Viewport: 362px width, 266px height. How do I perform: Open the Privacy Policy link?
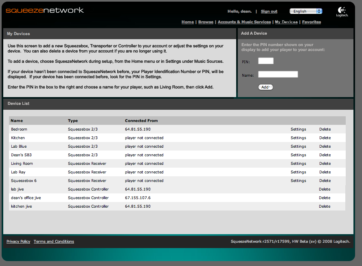pyautogui.click(x=18, y=242)
